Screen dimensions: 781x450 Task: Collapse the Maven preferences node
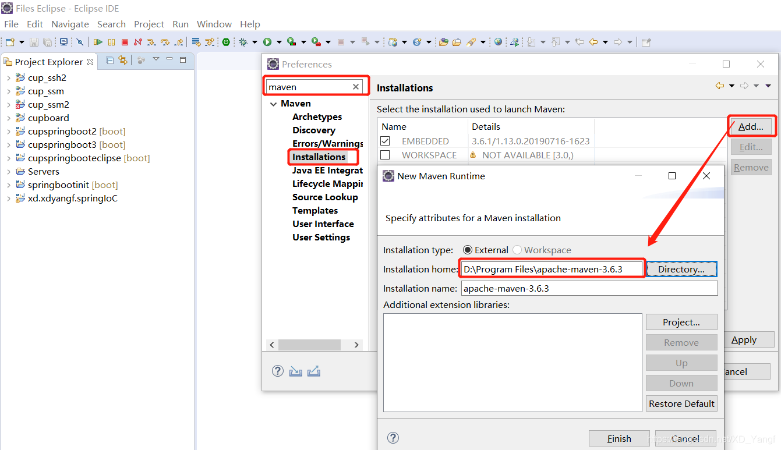click(273, 104)
